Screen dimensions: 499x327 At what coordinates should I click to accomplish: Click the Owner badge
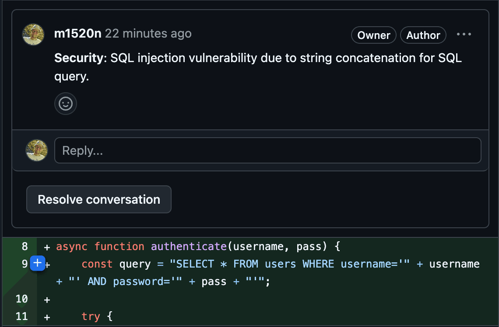tap(373, 35)
